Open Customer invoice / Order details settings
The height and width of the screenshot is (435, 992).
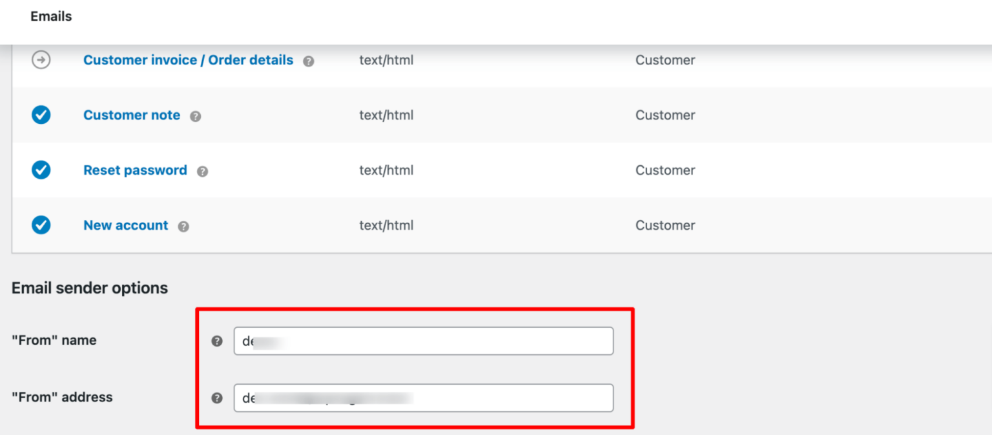[x=187, y=60]
